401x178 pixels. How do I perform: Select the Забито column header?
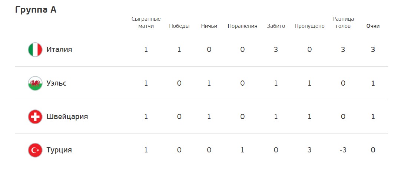(276, 26)
